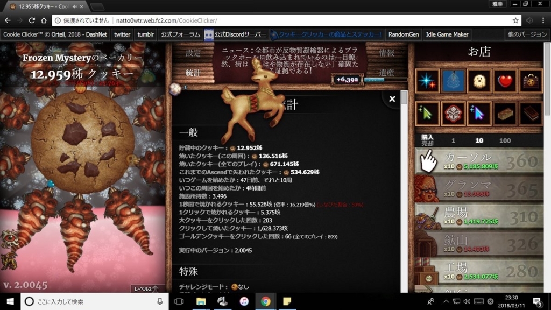This screenshot has width=551, height=310.
Task: Click the ascension progress bar beside +6,392
Action: point(385,80)
